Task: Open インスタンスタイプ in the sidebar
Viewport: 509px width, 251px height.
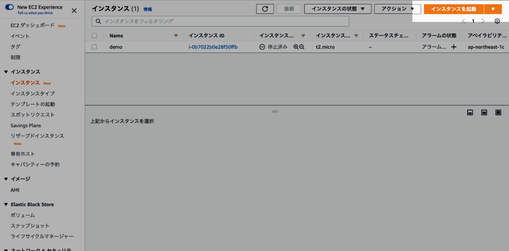Action: pyautogui.click(x=33, y=93)
